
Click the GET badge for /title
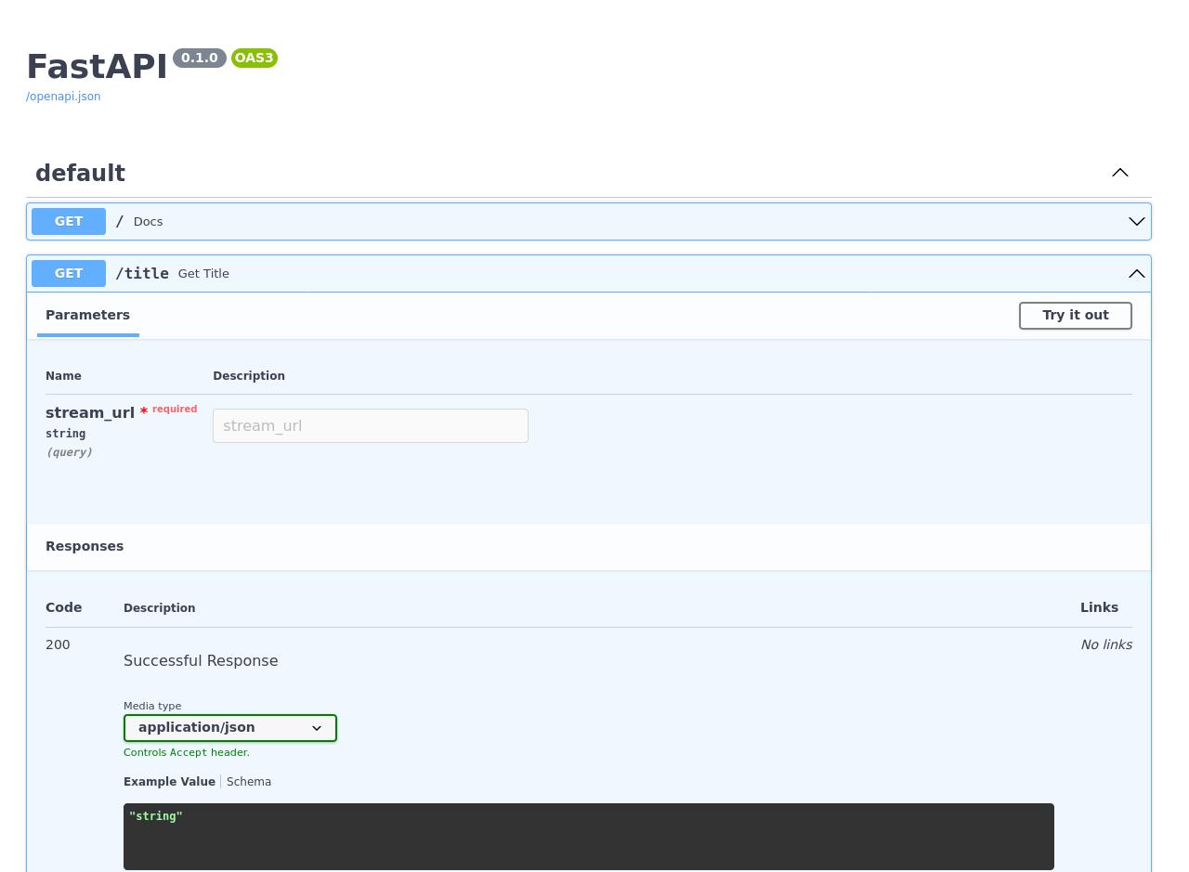coord(69,273)
